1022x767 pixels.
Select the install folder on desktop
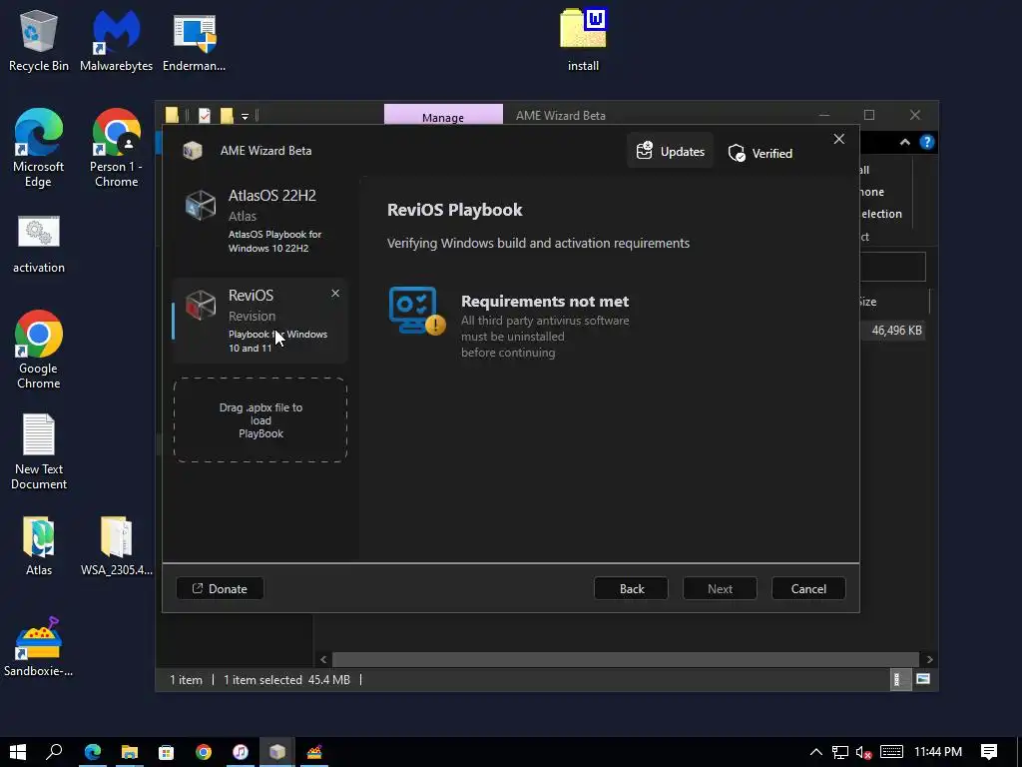click(583, 40)
